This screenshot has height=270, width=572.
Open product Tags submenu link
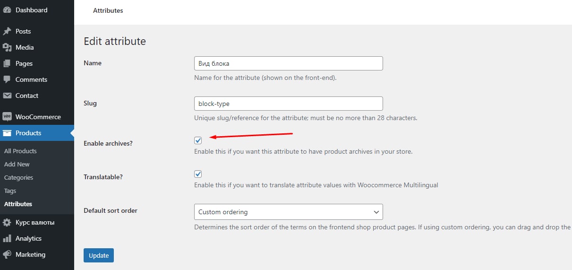10,191
